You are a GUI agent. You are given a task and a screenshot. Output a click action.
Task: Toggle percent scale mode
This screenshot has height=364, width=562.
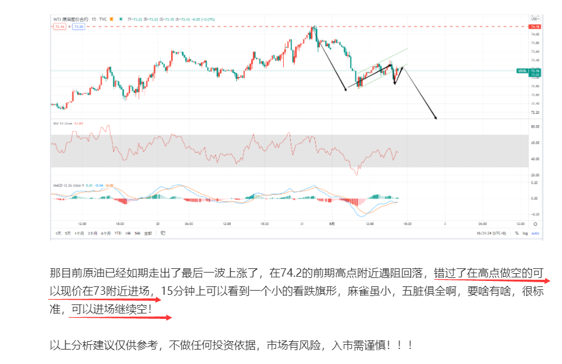[516, 233]
